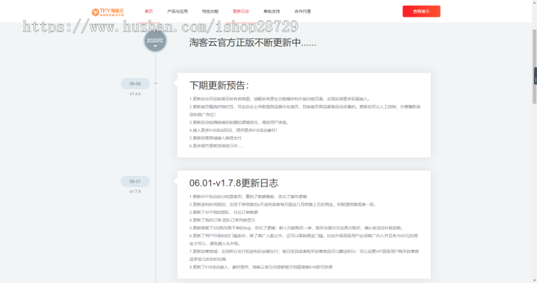Select the 06-01 timeline marker
537x283 pixels.
[x=135, y=182]
